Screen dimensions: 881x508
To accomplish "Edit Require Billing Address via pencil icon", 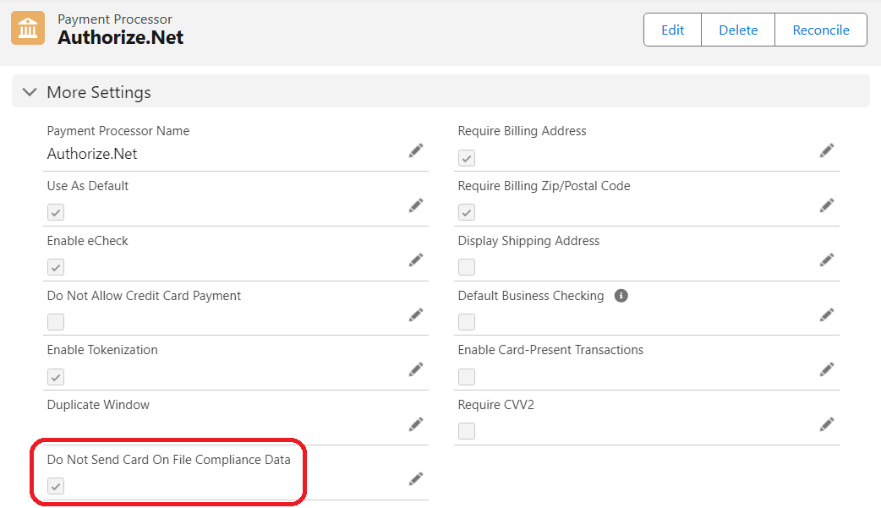I will coord(827,150).
